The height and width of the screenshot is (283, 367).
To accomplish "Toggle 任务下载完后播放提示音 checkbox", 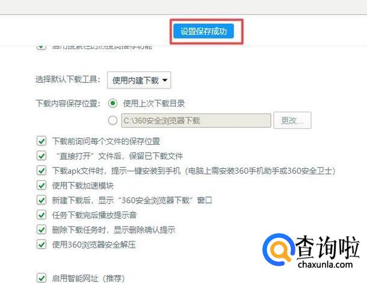I will 42,215.
